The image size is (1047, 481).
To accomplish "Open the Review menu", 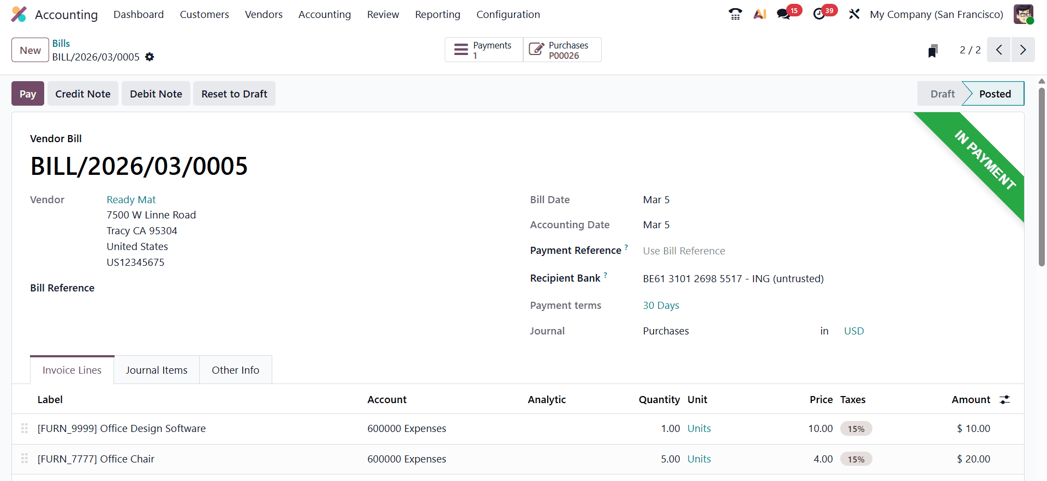I will pos(383,14).
